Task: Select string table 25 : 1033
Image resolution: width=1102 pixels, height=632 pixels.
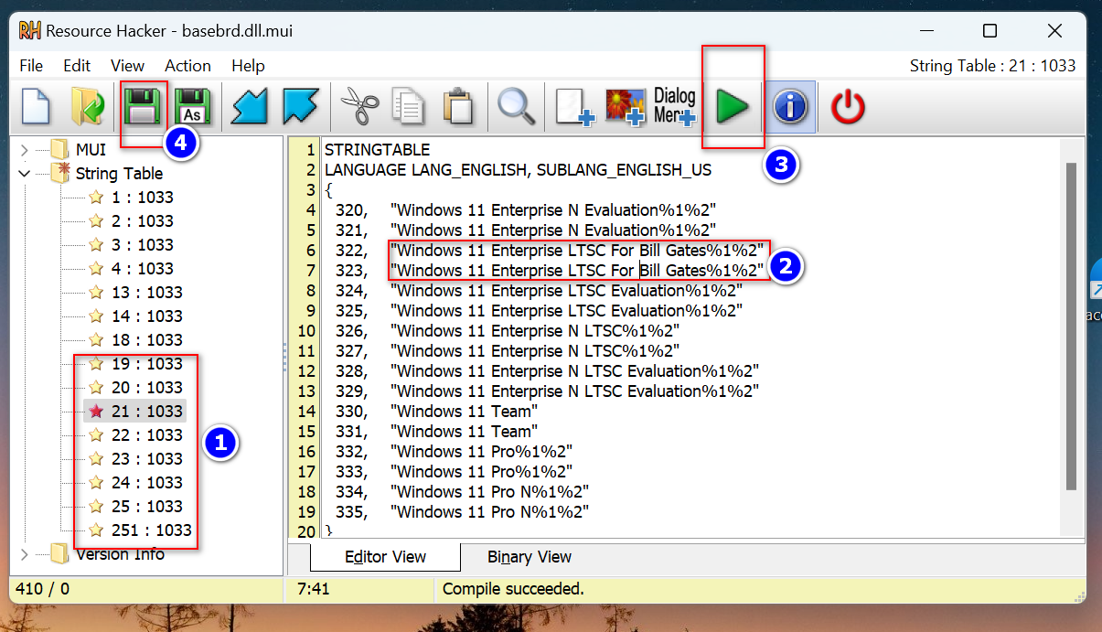Action: 146,507
